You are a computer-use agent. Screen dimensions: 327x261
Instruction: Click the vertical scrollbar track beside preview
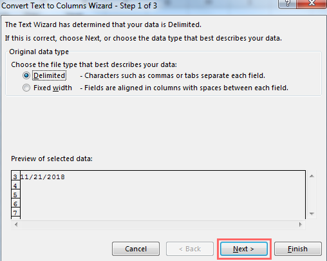(312, 195)
